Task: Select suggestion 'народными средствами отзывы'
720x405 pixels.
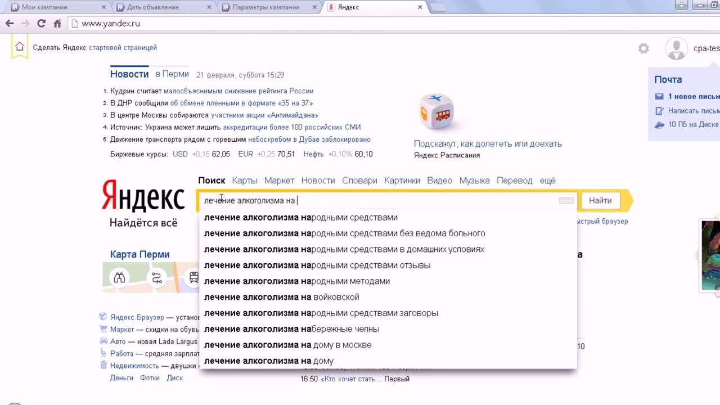Action: (x=388, y=265)
